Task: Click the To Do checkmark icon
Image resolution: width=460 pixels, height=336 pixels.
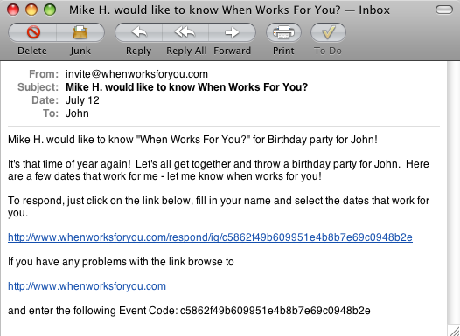Action: tap(328, 32)
